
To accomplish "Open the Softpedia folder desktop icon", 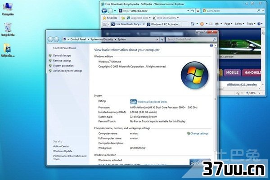I will point(8,50).
